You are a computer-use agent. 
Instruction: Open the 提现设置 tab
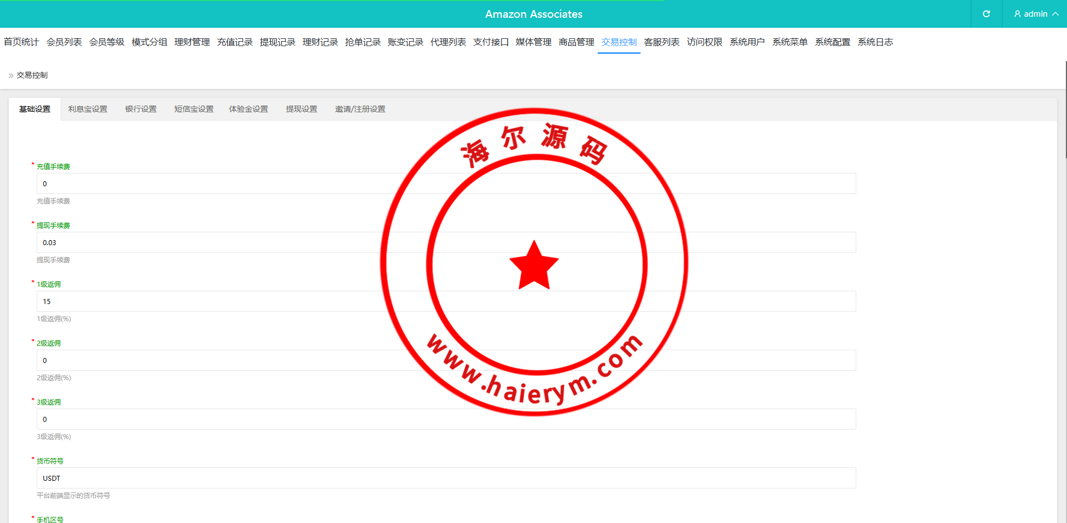click(301, 109)
